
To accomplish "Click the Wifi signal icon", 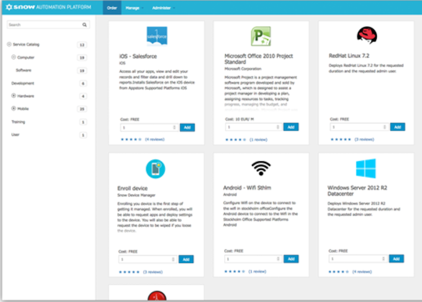I will click(x=261, y=168).
